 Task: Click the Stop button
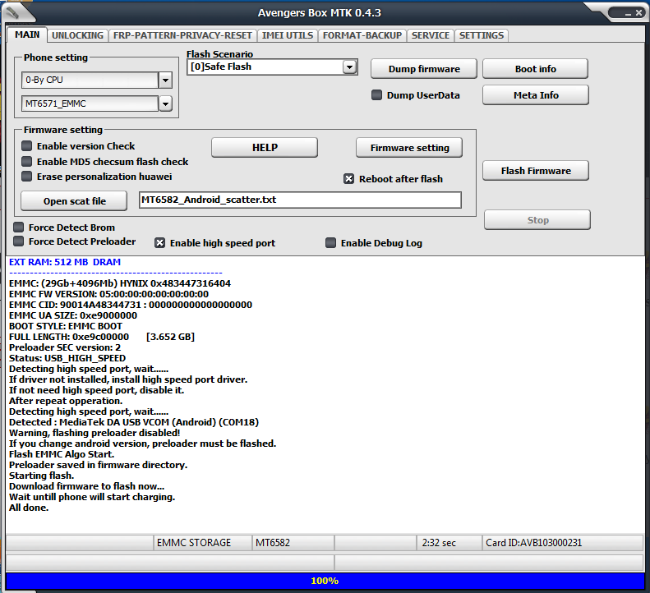(x=537, y=219)
